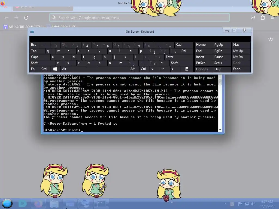Tap the End key
279x209 pixels.
tap(204, 51)
